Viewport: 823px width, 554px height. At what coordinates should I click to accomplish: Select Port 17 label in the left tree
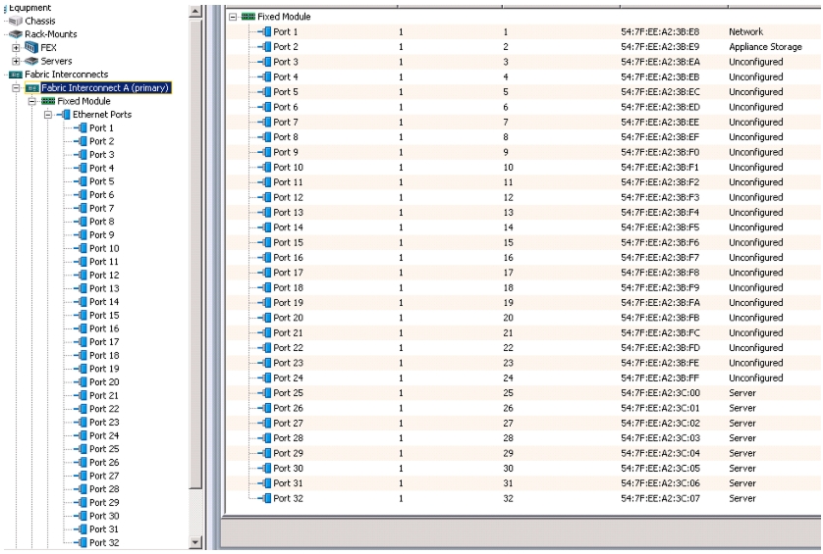(x=104, y=342)
